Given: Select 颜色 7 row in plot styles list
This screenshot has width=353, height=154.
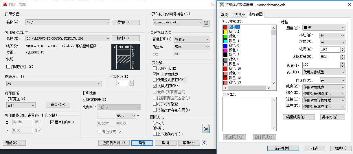Looking at the screenshot, I should pyautogui.click(x=247, y=55).
